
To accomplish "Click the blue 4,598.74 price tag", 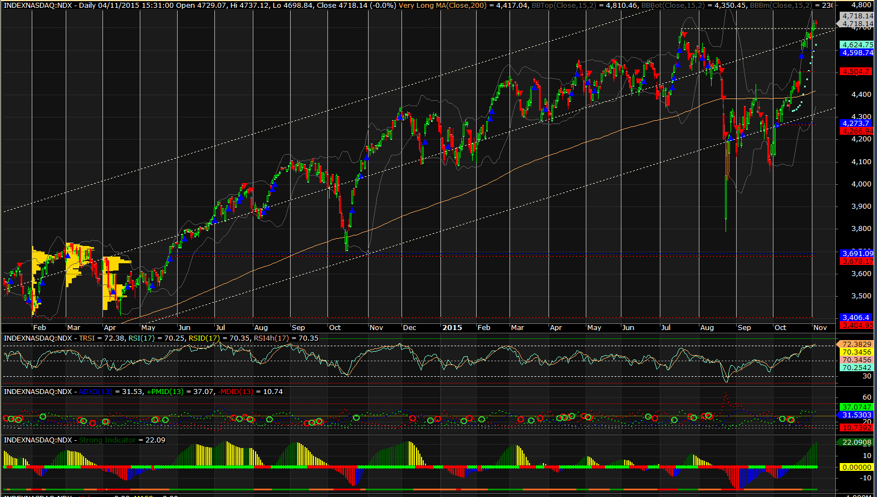I will tap(857, 52).
